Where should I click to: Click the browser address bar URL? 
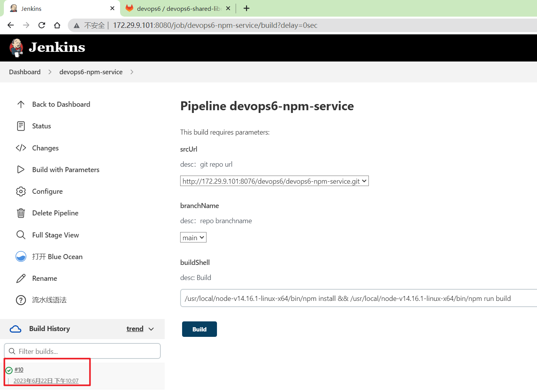(x=215, y=26)
